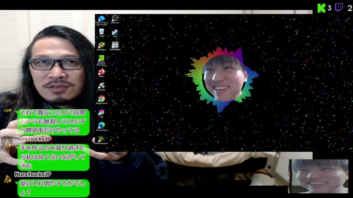The height and width of the screenshot is (198, 353).
Task: Open the Recycle Bin icon
Action: [x=101, y=33]
